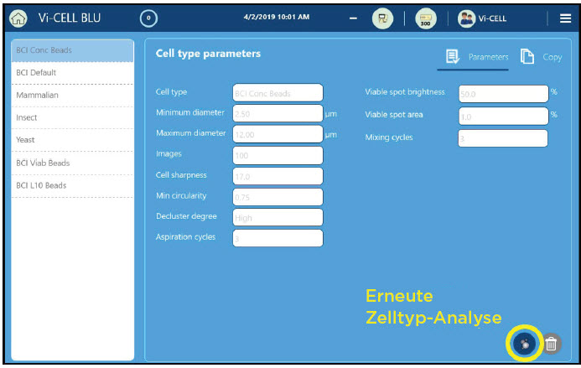Click the Maximum diameter field
Image resolution: width=581 pixels, height=368 pixels.
tap(278, 134)
